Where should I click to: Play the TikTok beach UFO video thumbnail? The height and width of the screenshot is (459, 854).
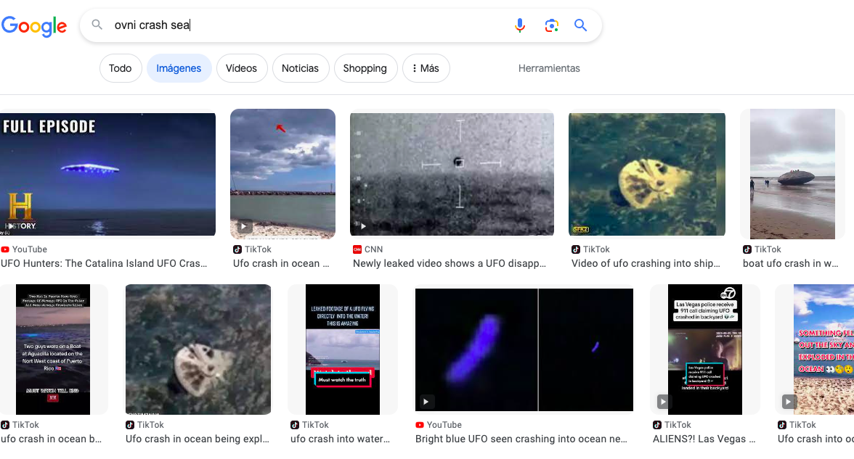tap(282, 174)
